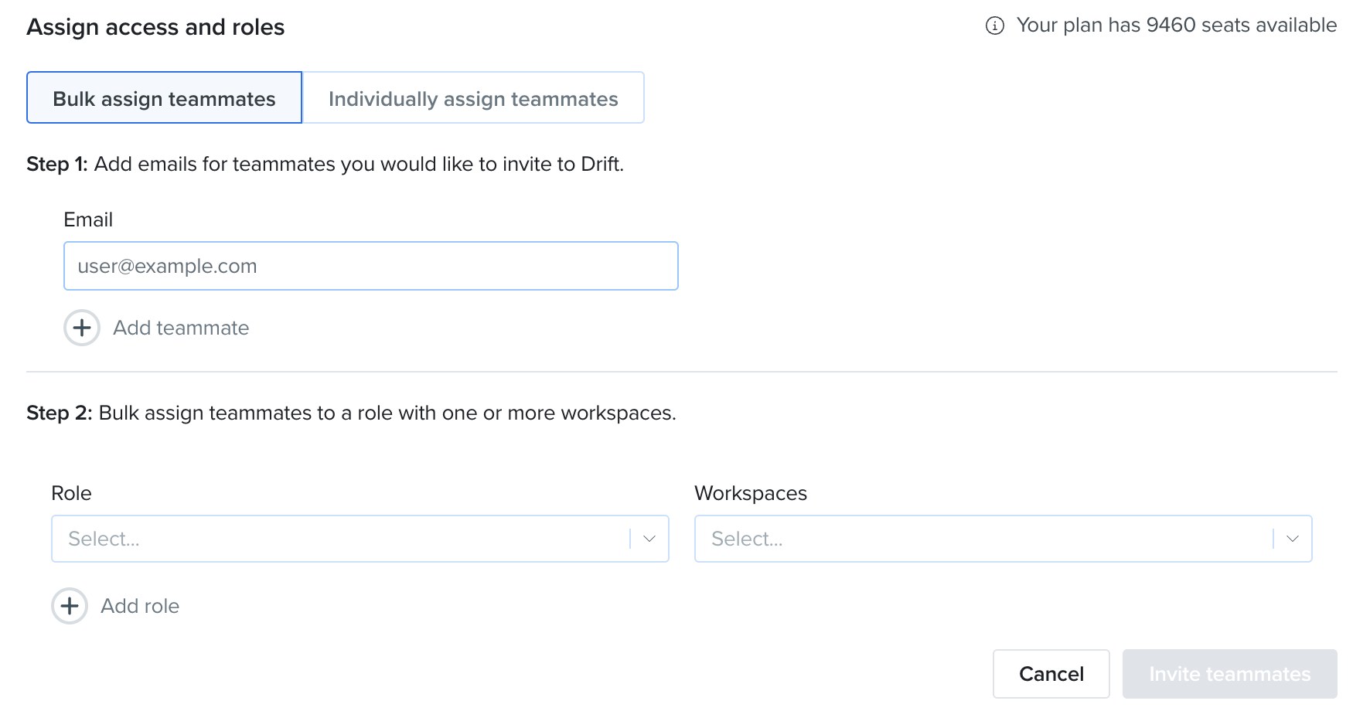Viewport: 1370px width, 728px height.
Task: Click the Add teammate label
Action: 181,328
